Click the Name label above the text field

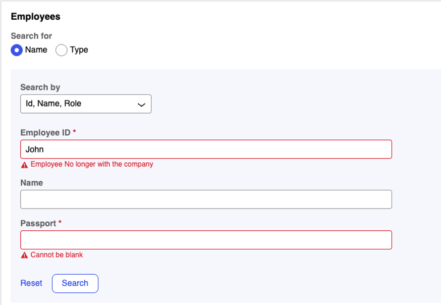(x=32, y=183)
